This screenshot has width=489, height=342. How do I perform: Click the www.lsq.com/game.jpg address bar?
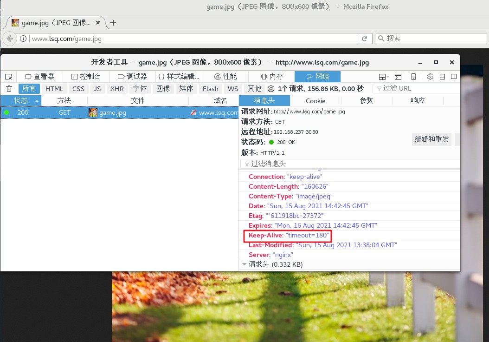click(193, 39)
